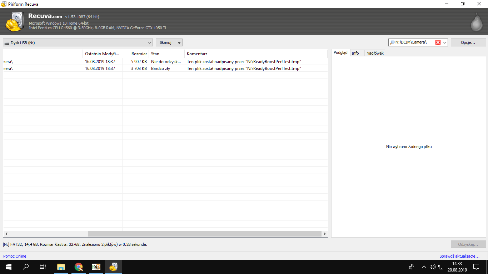This screenshot has height=274, width=488.
Task: Click the file list's left scroll arrow
Action: pyautogui.click(x=6, y=234)
